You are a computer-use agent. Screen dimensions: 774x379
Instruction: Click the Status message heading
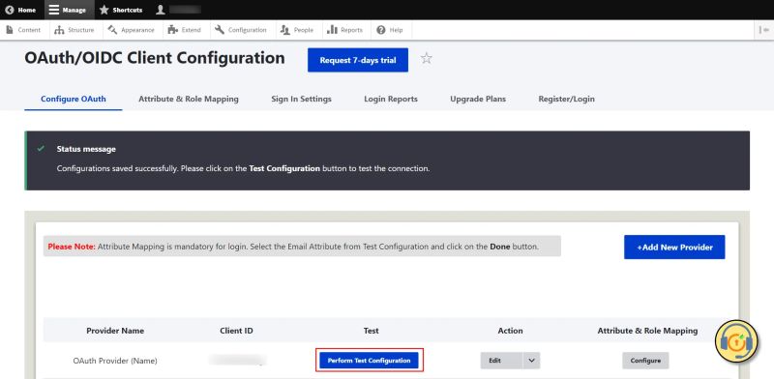pos(86,149)
